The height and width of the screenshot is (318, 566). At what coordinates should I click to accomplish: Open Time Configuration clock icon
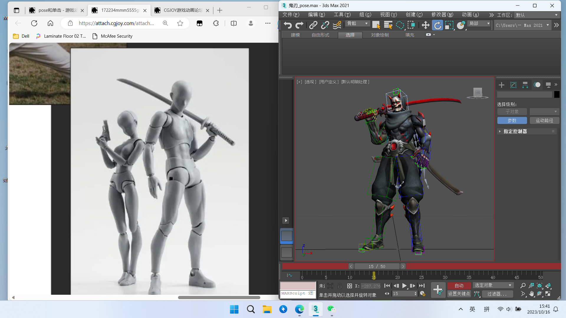coord(422,294)
